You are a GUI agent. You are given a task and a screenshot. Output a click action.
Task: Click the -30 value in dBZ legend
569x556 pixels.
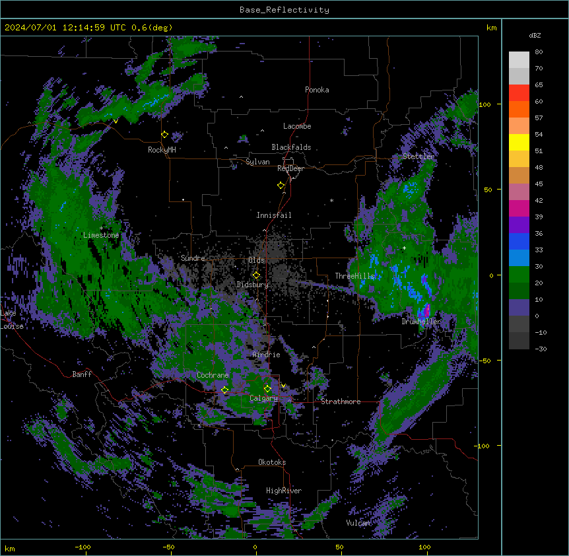(x=541, y=349)
